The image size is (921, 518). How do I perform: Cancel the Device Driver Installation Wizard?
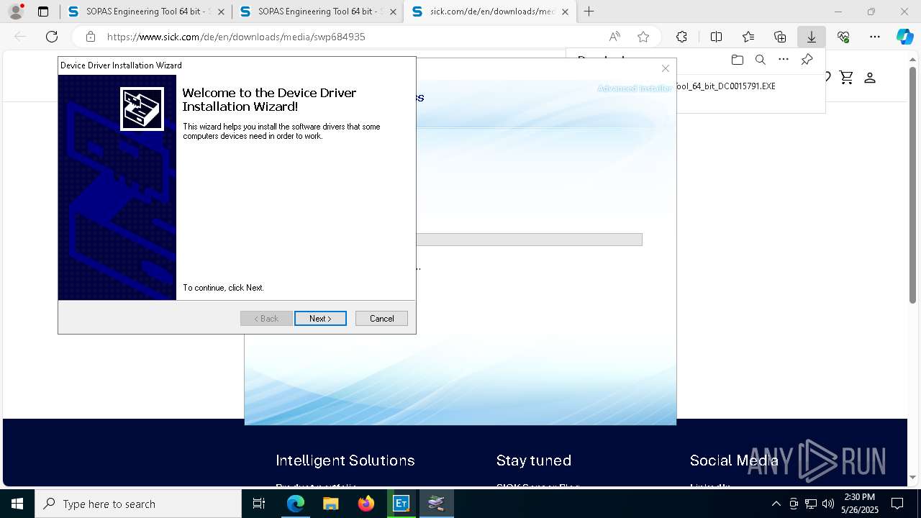tap(381, 319)
